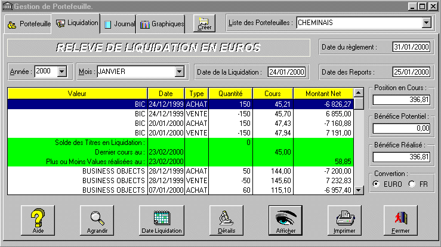This screenshot has height=247, width=441.
Task: Select the EURO conversion radio button
Action: [376, 184]
